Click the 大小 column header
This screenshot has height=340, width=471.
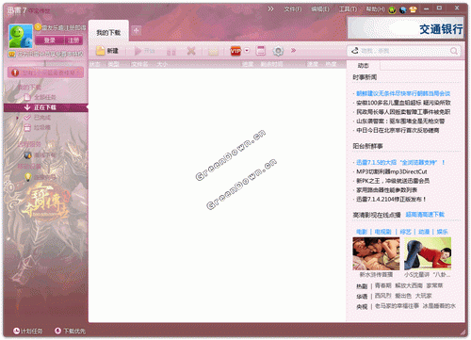pos(162,64)
